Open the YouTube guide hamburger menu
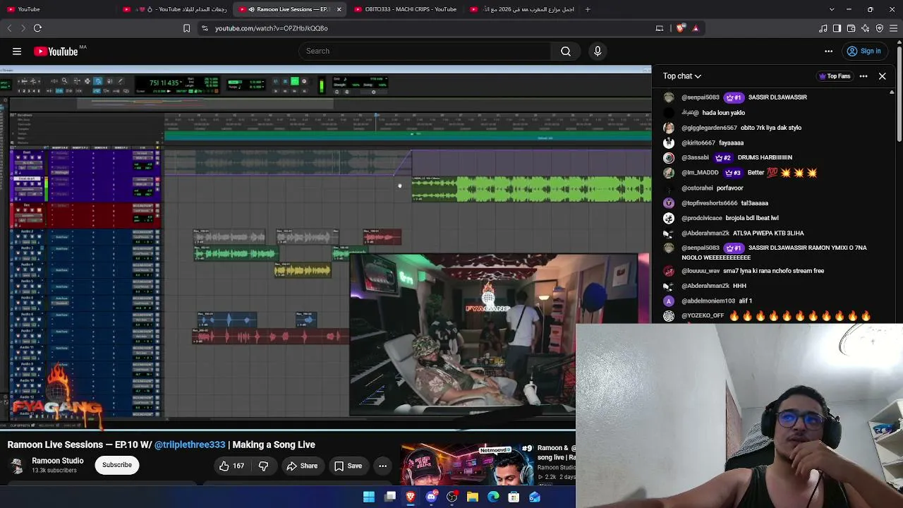This screenshot has width=903, height=508. [x=17, y=51]
